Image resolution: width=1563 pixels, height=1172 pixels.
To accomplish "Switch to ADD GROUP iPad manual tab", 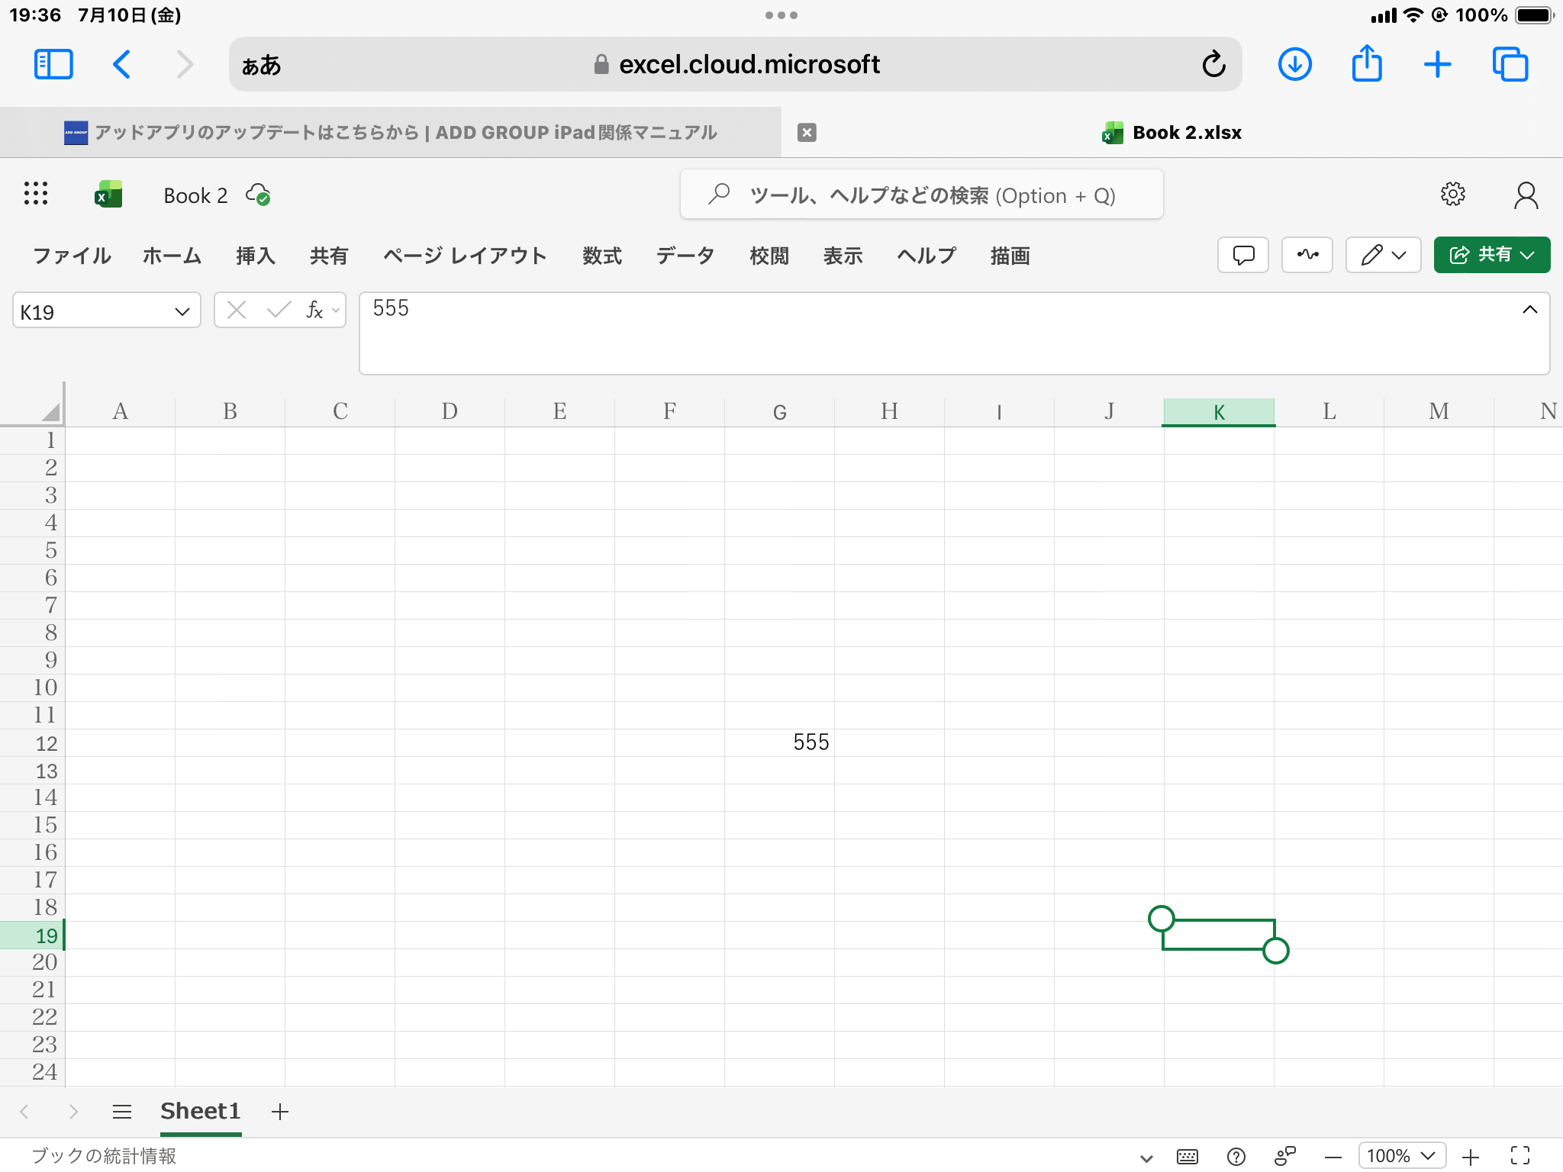I will (x=391, y=133).
